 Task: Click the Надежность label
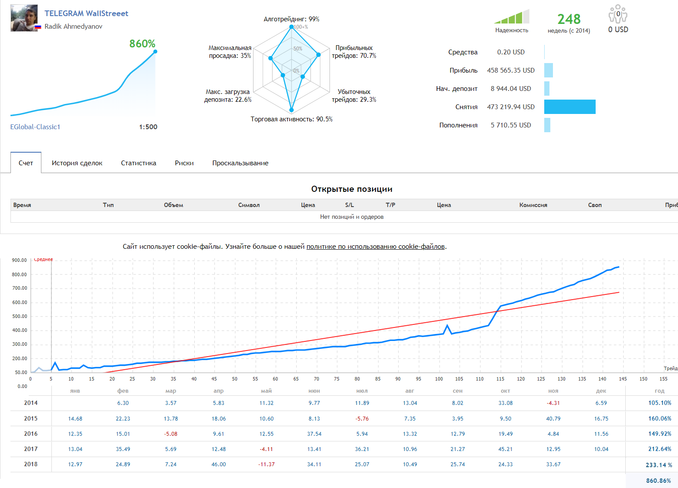tap(512, 30)
